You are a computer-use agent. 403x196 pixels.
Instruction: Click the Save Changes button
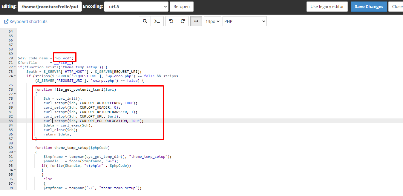coord(369,6)
